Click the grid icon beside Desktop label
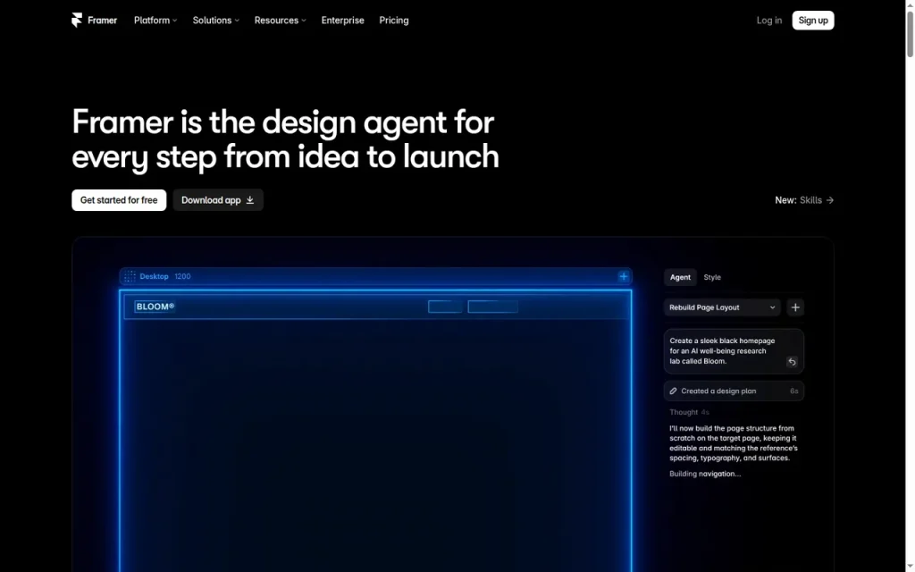915x572 pixels. pos(130,277)
